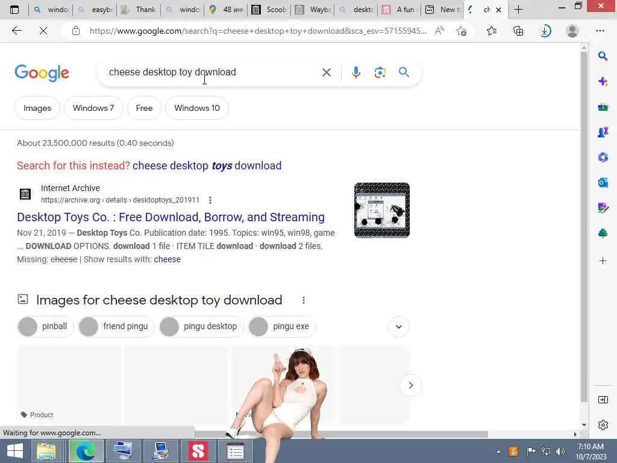The image size is (617, 463).
Task: Search instead for cheese desktop toys download
Action: [207, 166]
